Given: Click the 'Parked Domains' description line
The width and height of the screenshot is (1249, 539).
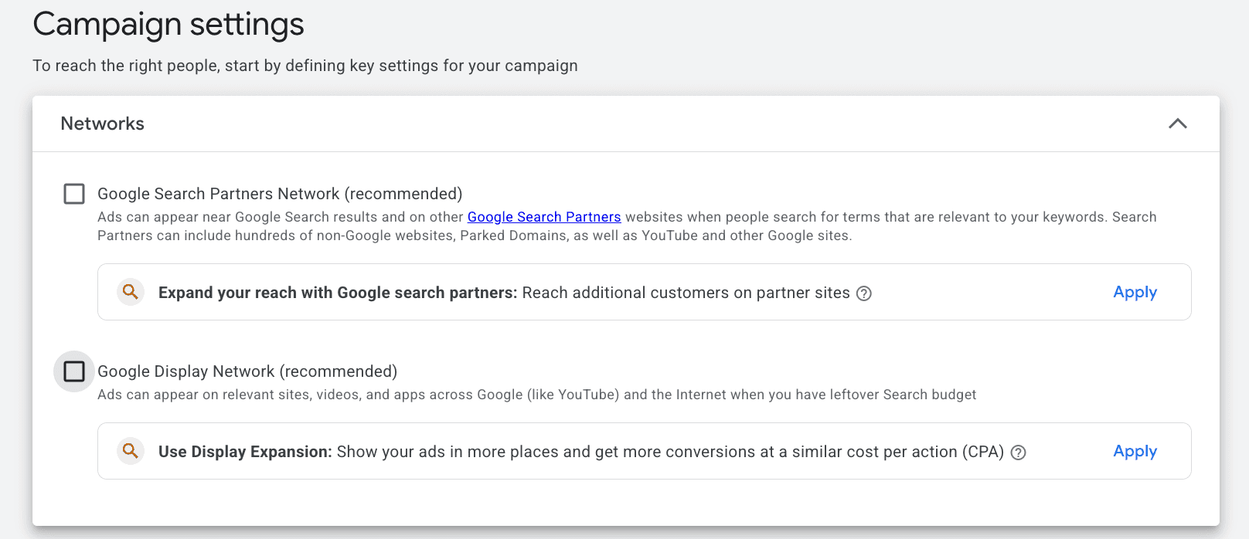Looking at the screenshot, I should (x=475, y=236).
